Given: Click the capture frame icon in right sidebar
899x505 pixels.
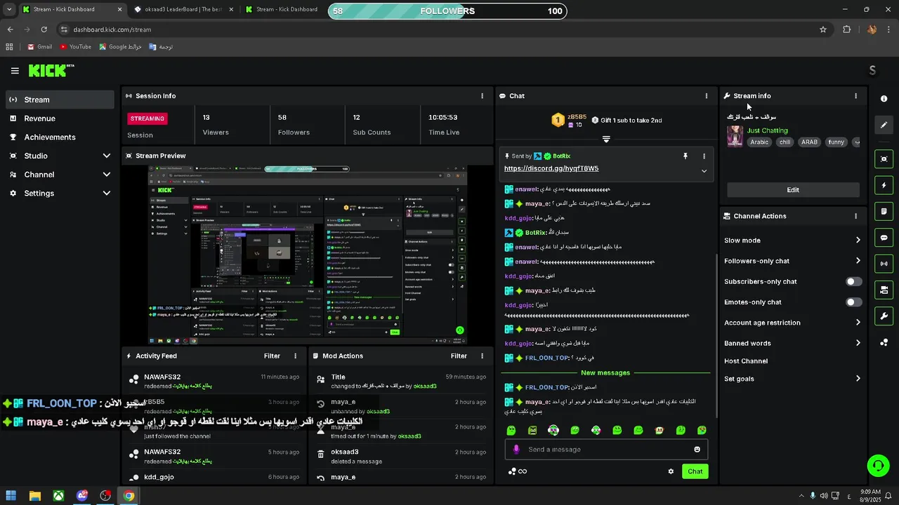Looking at the screenshot, I should [884, 159].
